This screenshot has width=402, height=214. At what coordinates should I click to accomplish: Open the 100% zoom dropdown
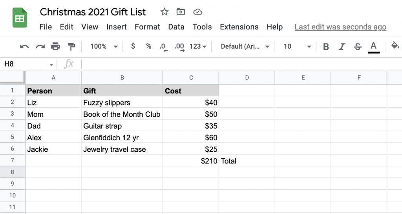pyautogui.click(x=104, y=46)
